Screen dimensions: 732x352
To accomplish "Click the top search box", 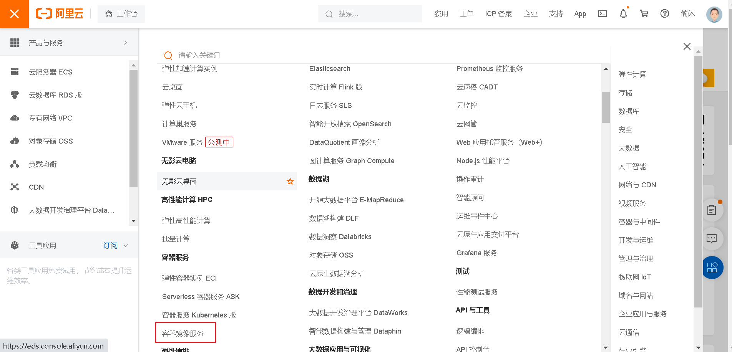I will pyautogui.click(x=370, y=14).
